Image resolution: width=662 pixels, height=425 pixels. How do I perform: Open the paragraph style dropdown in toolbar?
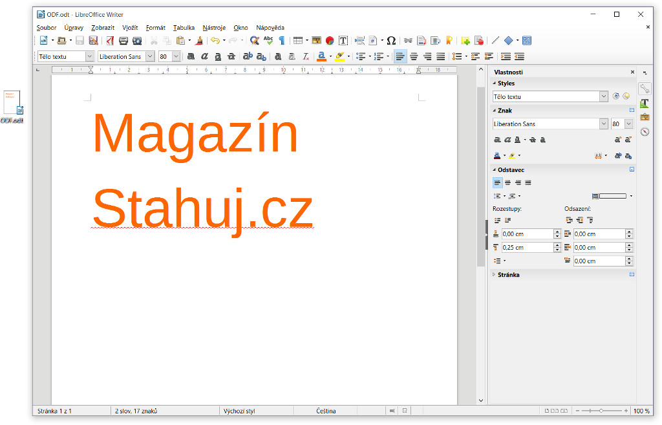point(89,57)
